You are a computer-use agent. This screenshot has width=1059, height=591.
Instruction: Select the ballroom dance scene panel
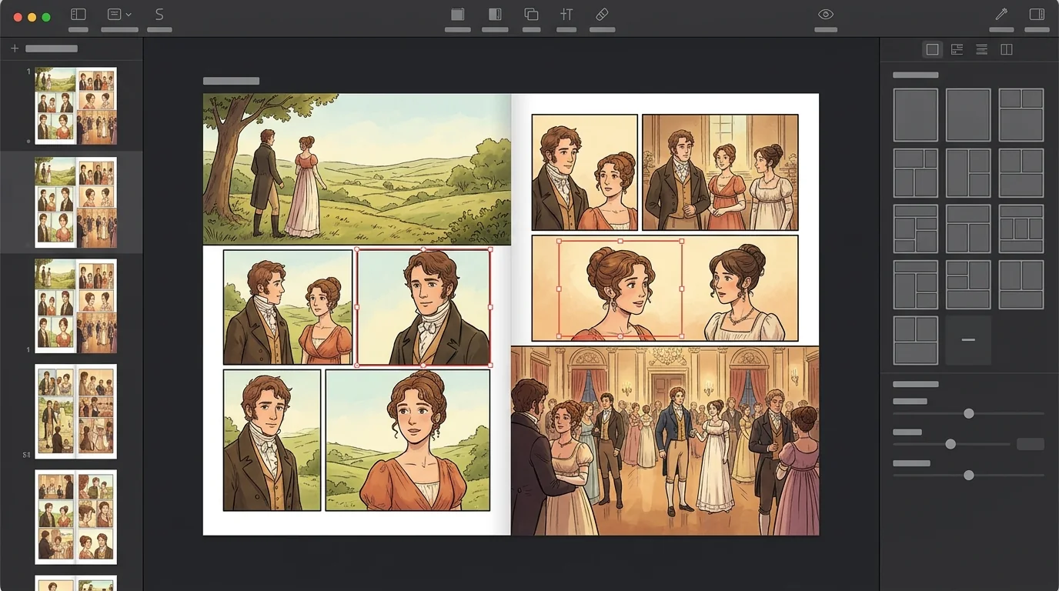665,440
